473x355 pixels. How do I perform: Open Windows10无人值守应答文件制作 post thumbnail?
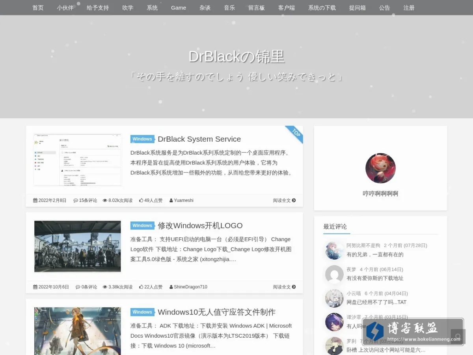(78, 331)
